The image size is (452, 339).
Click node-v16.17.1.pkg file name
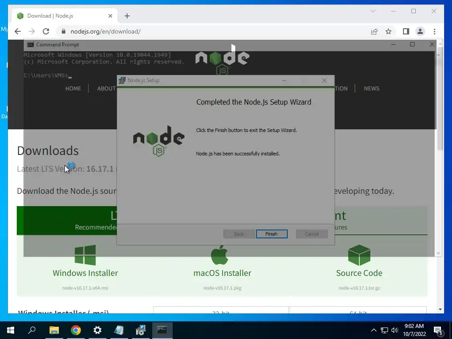[222, 288]
